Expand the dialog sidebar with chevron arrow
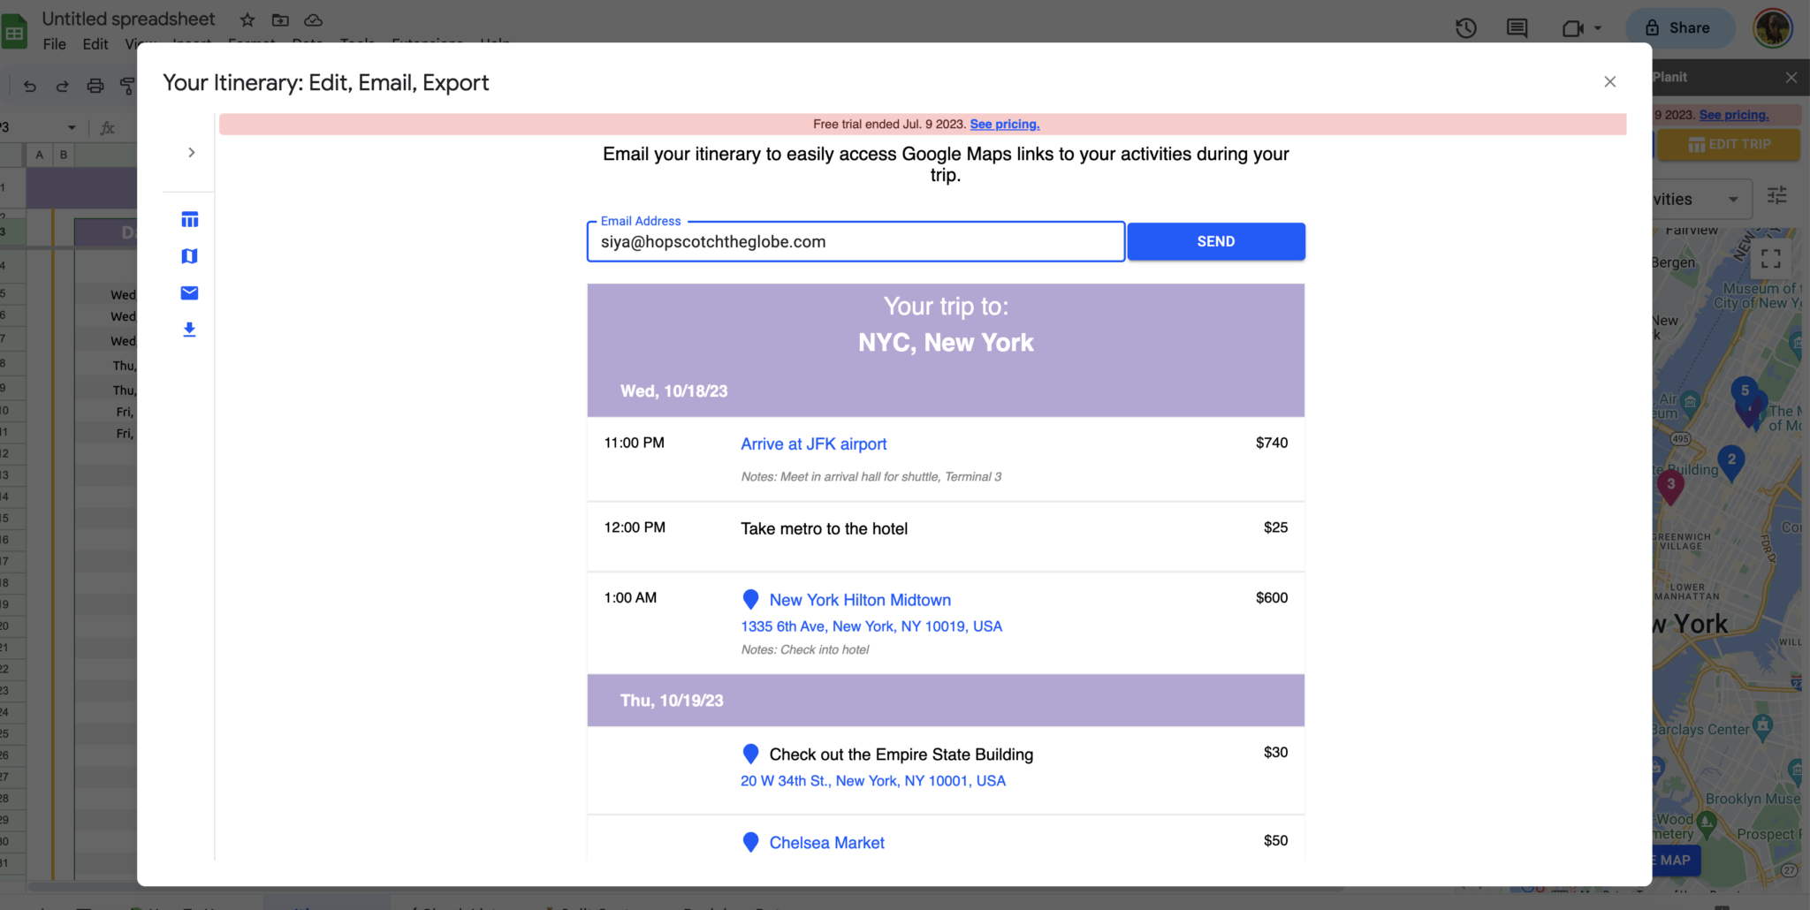1810x910 pixels. tap(191, 153)
